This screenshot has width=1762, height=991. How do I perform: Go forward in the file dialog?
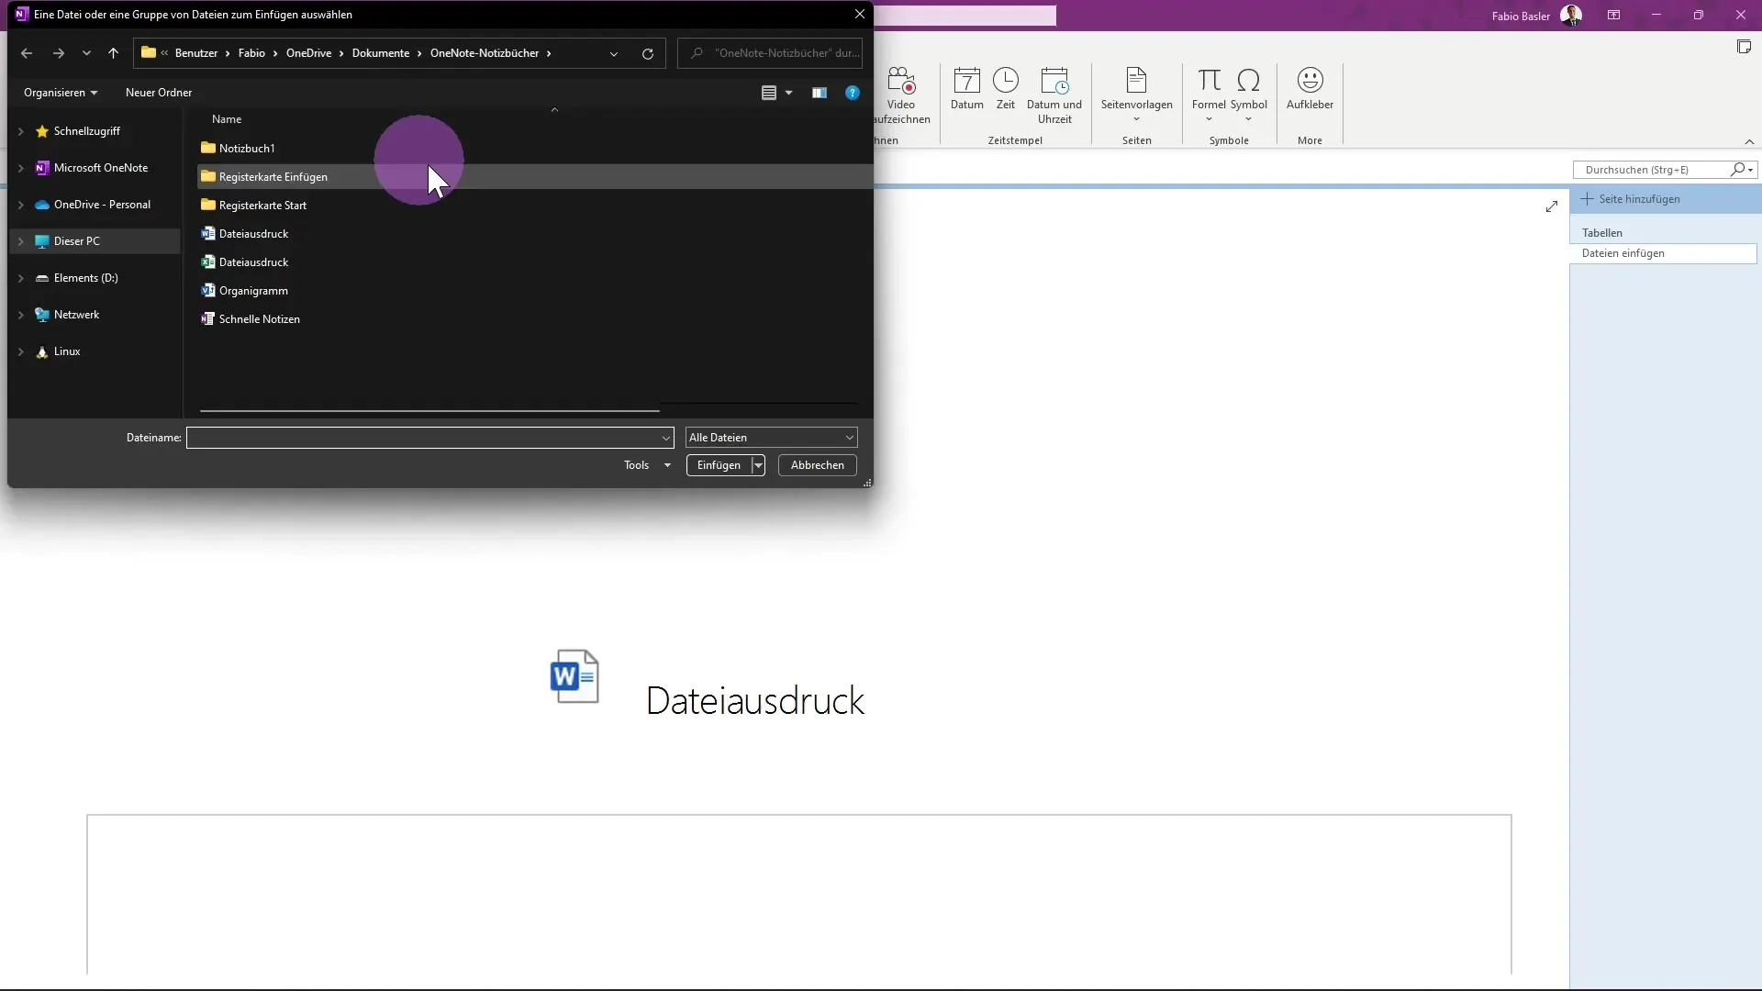[59, 53]
